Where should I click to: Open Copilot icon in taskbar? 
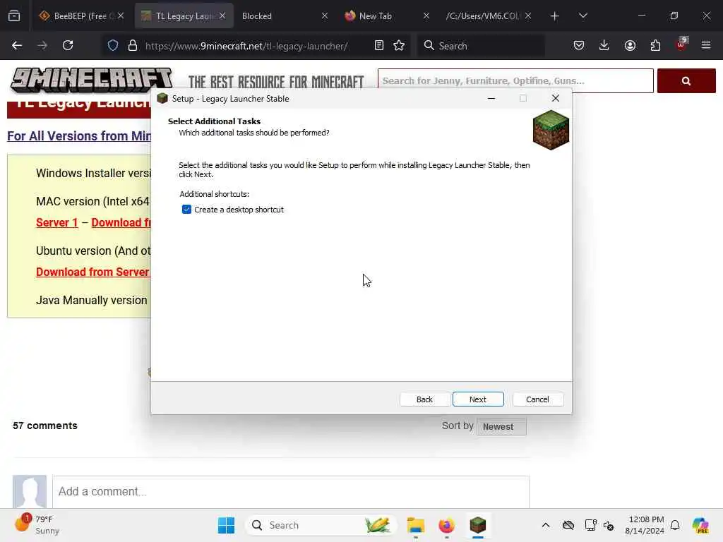[700, 525]
